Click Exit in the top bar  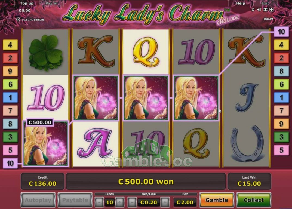click(x=265, y=3)
